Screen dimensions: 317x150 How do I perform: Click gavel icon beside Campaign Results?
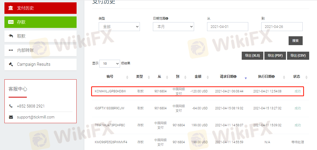pos(11,64)
